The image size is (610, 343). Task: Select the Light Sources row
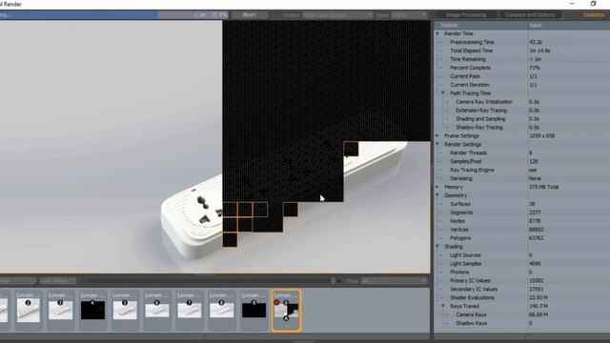point(522,255)
